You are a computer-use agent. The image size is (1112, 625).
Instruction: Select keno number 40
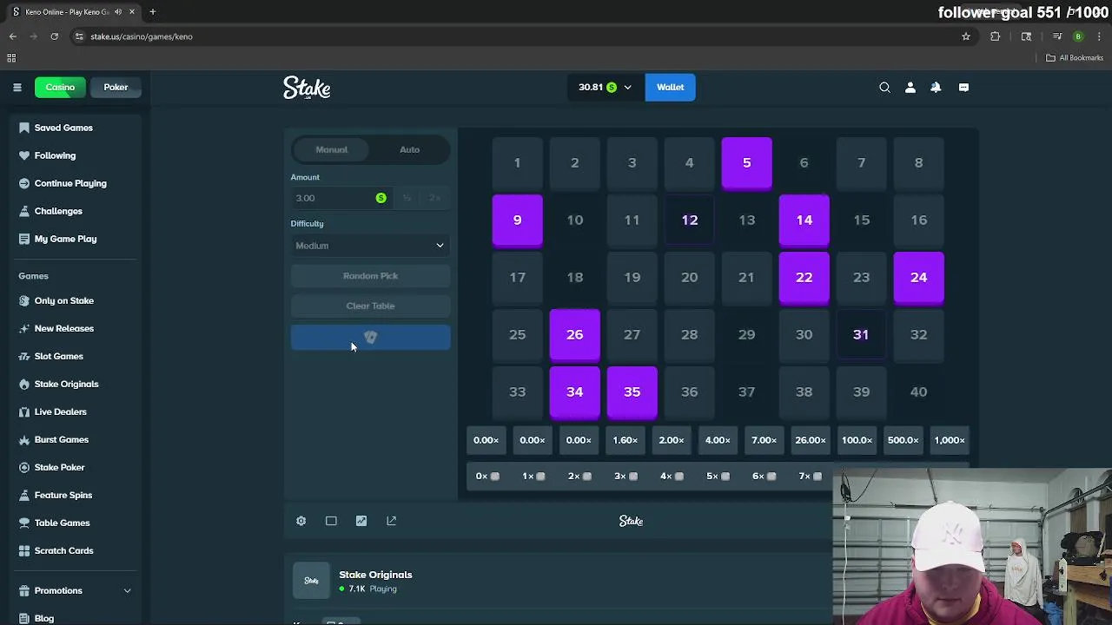(918, 391)
